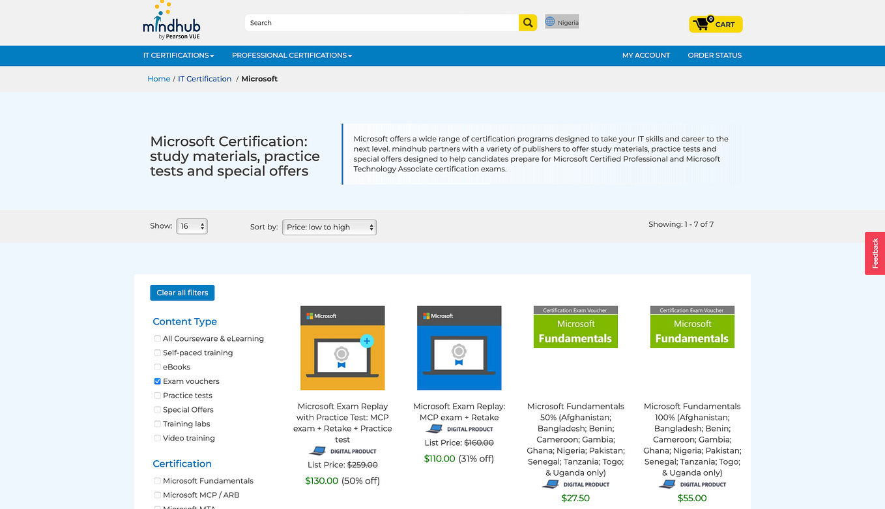Screen dimensions: 885x509
Task: Select the Special Offers filter
Action: 157,410
